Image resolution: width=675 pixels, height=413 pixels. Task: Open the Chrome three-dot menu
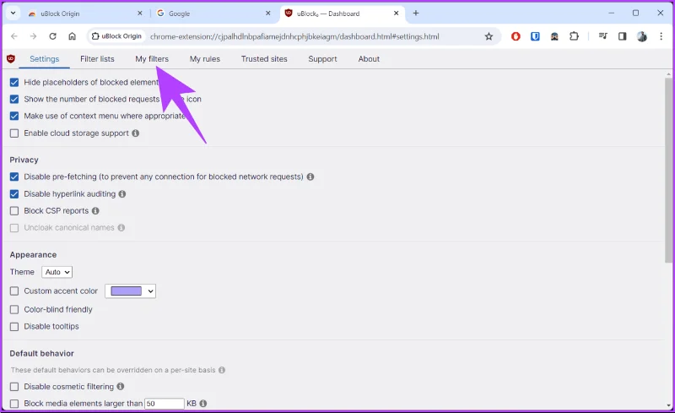(x=661, y=36)
